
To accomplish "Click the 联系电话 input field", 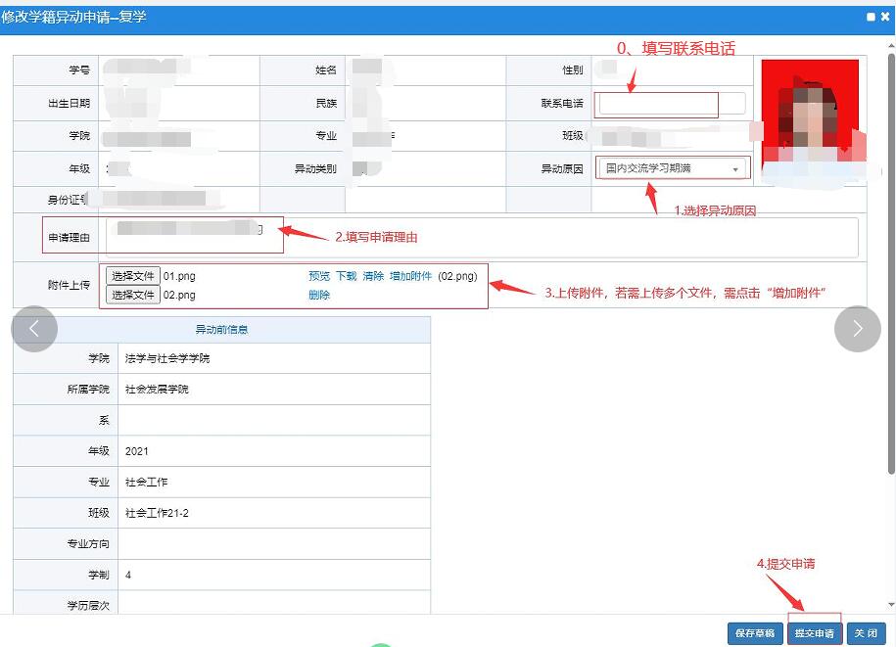I will [672, 103].
